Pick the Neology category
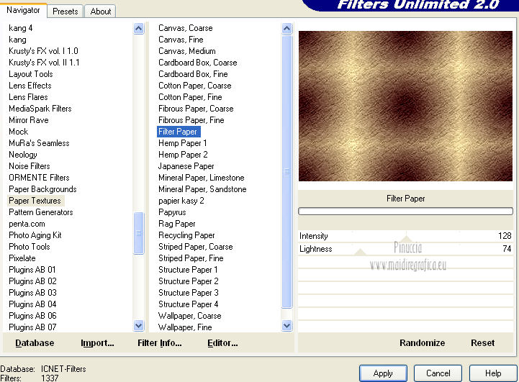Viewport: 519px width, 382px height. pyautogui.click(x=23, y=155)
